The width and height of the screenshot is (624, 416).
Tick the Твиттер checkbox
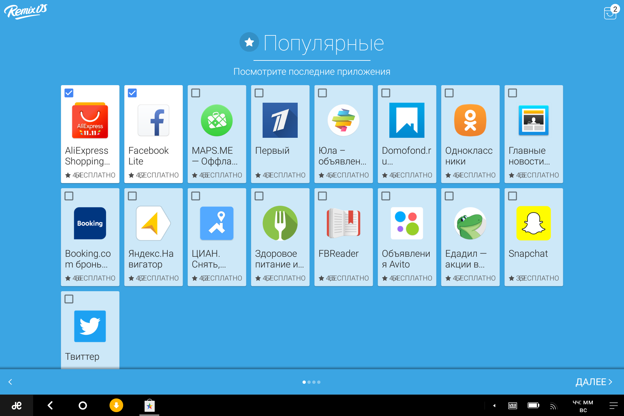[x=69, y=299]
